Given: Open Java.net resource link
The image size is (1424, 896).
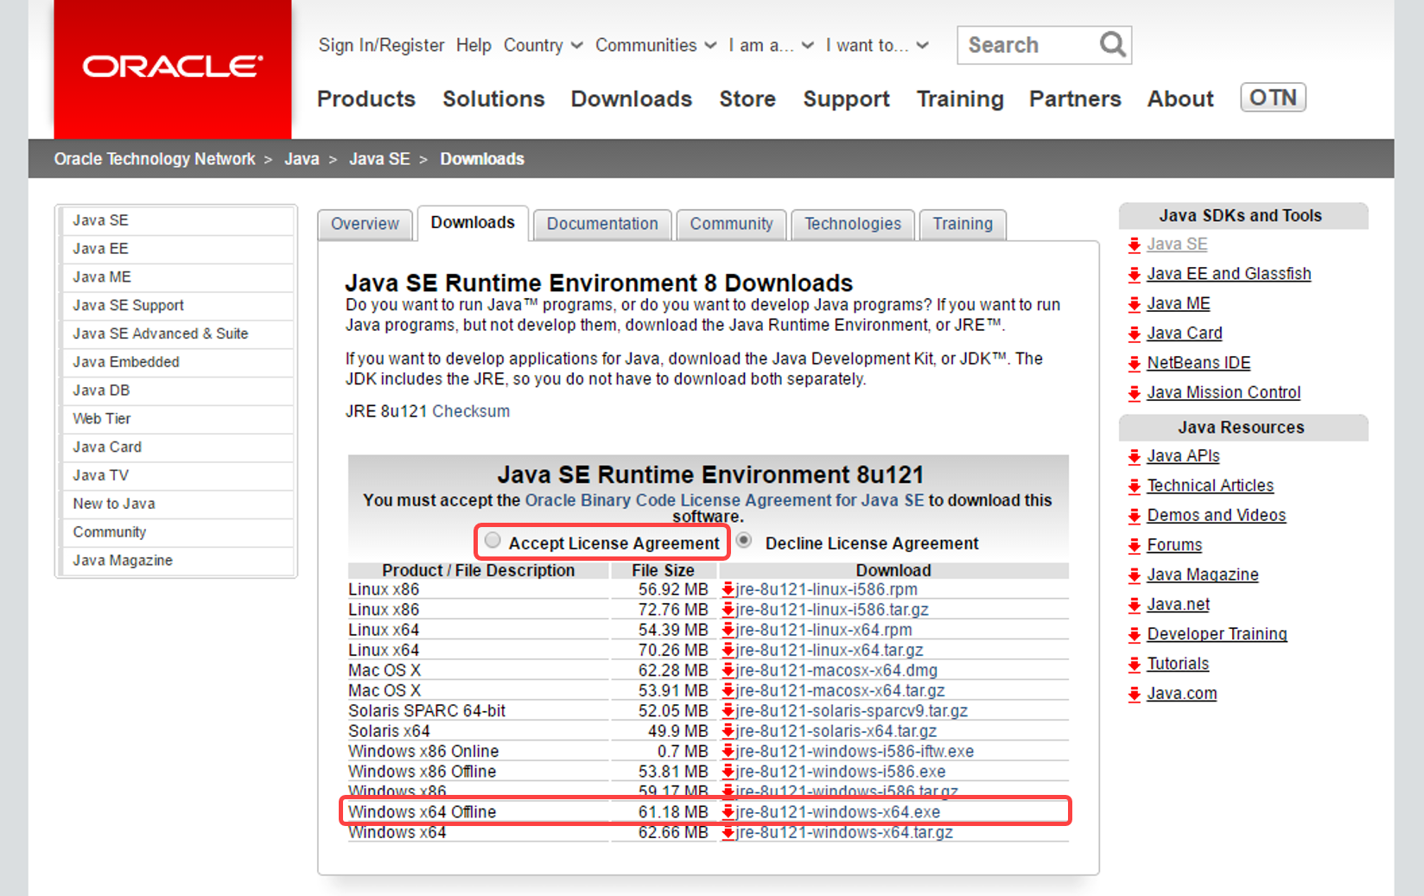Looking at the screenshot, I should coord(1178,605).
